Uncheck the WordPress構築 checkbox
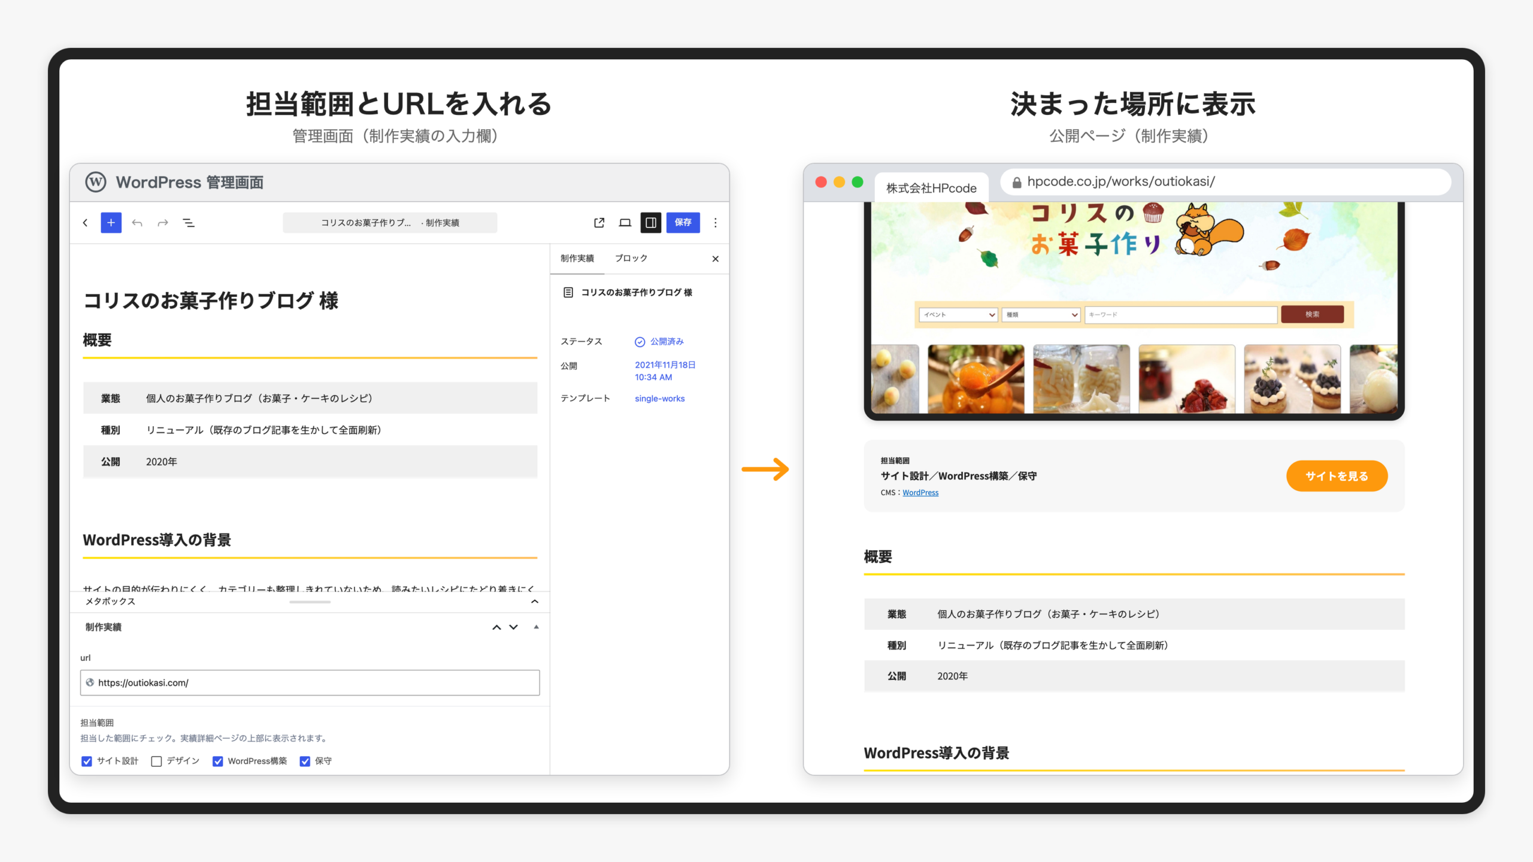 point(218,761)
